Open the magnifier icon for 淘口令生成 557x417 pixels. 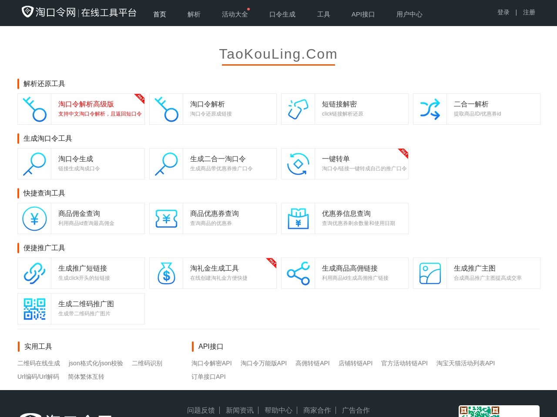34,164
